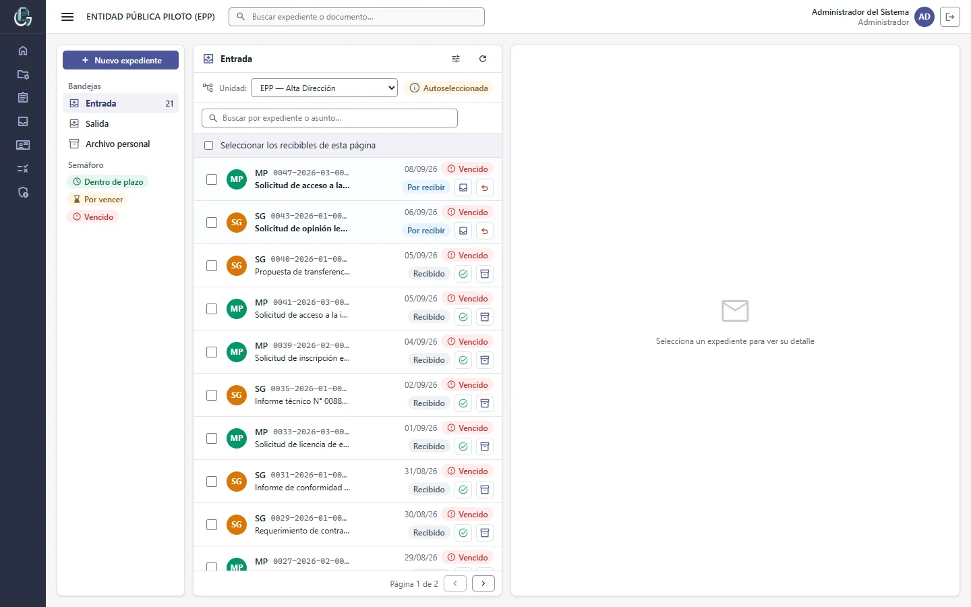
Task: Archive expediente 0035-2026-01
Action: (x=485, y=403)
